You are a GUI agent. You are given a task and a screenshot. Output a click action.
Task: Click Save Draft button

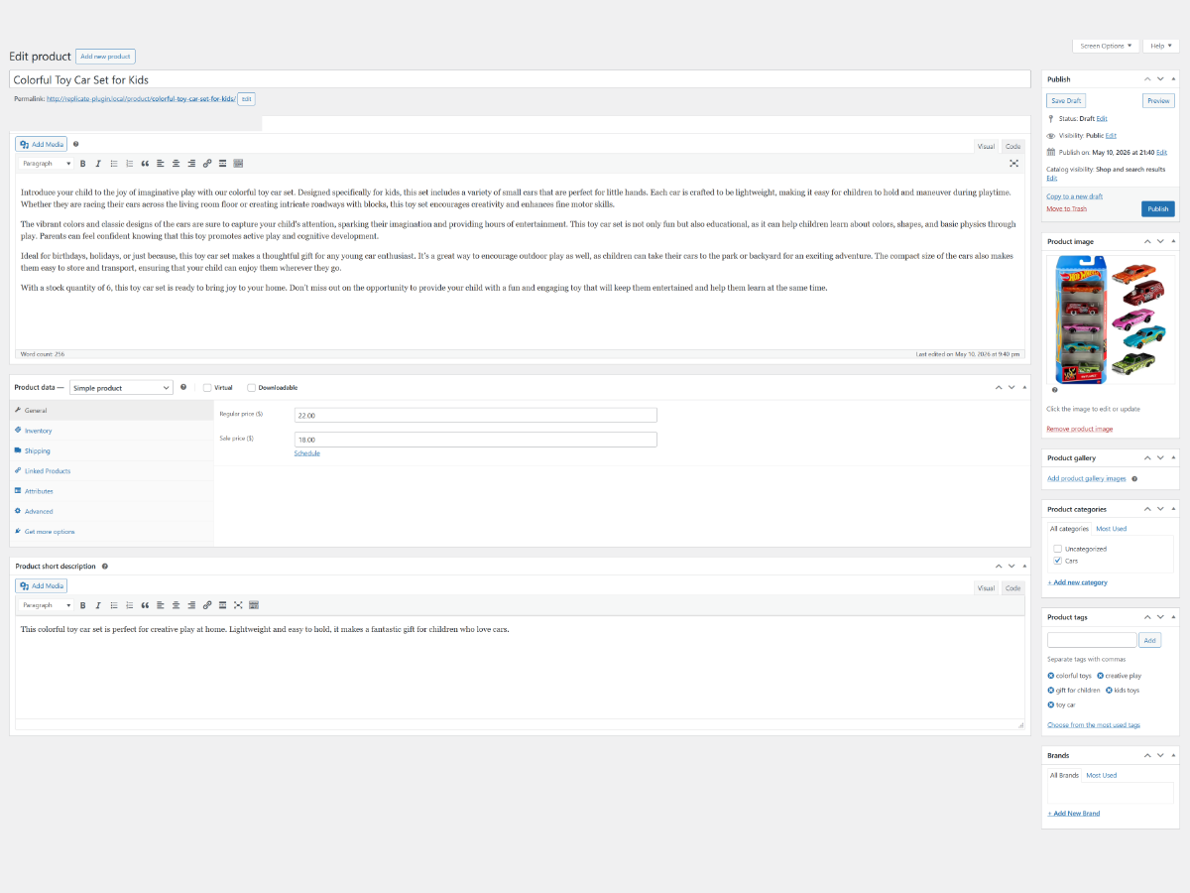click(x=1066, y=101)
